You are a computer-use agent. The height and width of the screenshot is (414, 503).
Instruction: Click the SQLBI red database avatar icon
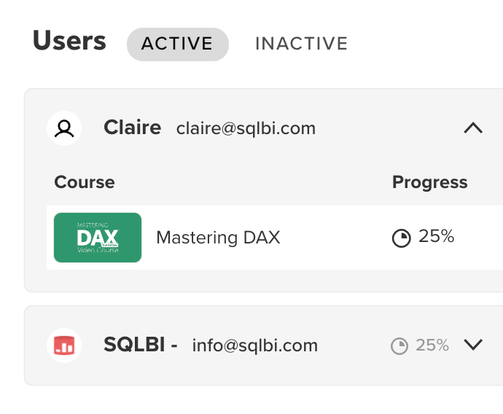64,345
